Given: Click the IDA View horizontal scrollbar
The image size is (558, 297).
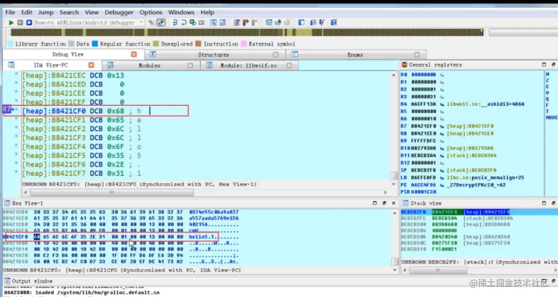Looking at the screenshot, I should coord(205,192).
